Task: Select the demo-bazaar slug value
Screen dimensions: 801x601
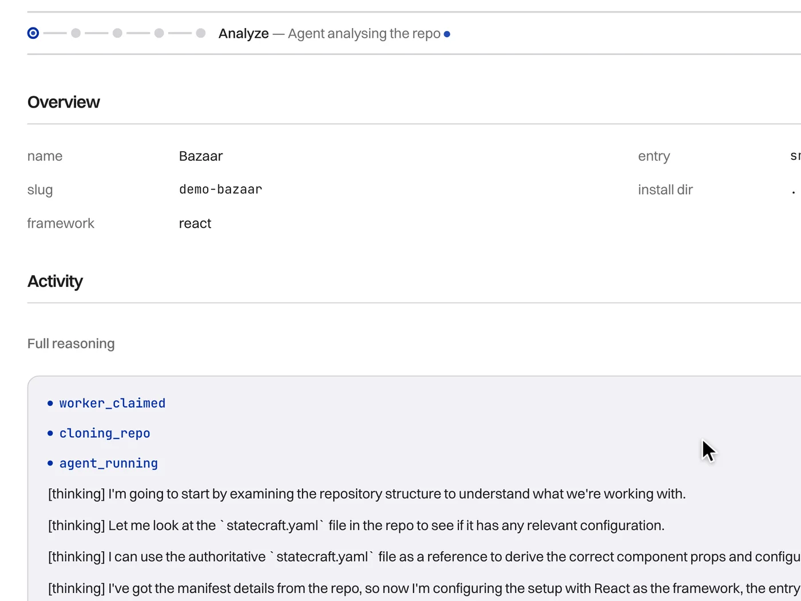Action: (221, 189)
